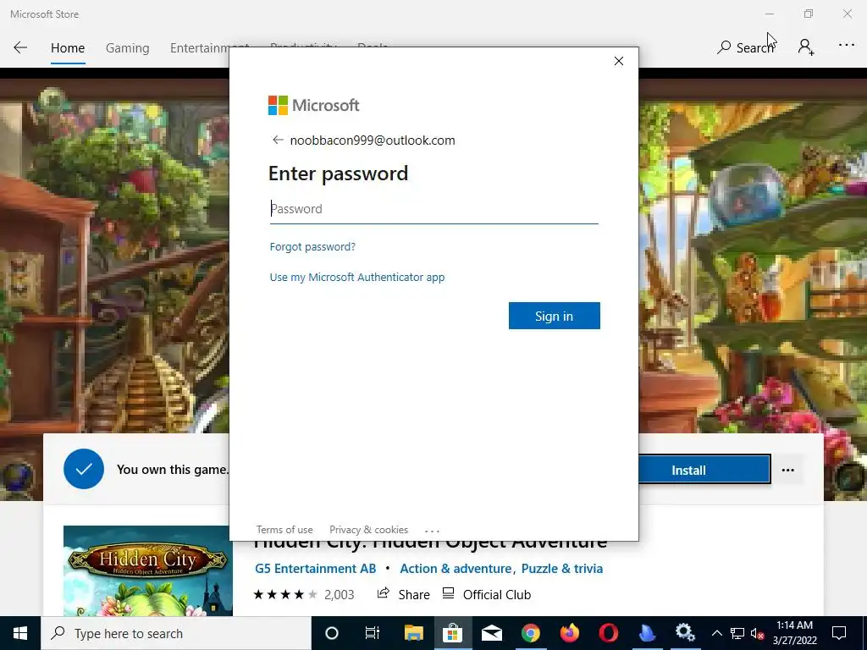Open the clock showing 1:14 AM
Screen dimensions: 867x650
coord(794,633)
